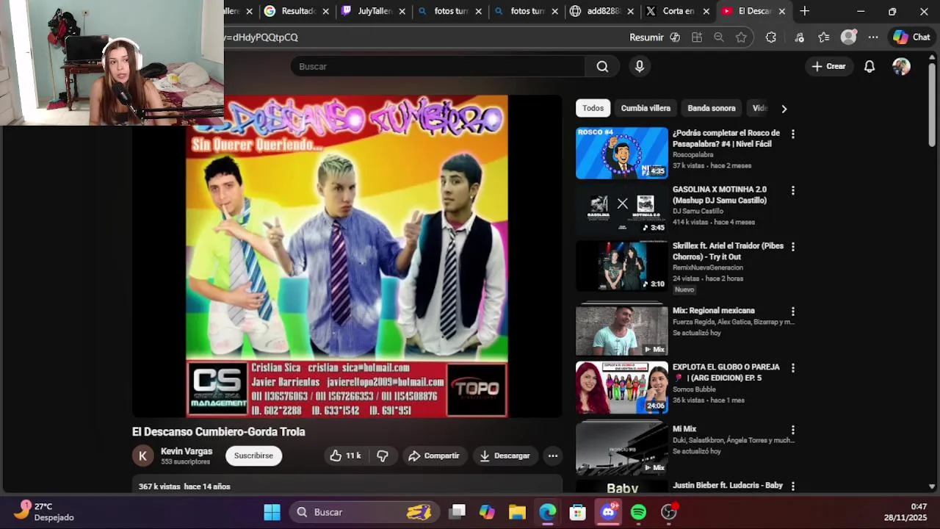The height and width of the screenshot is (529, 940).
Task: Select the Todos filter chip
Action: coord(593,108)
